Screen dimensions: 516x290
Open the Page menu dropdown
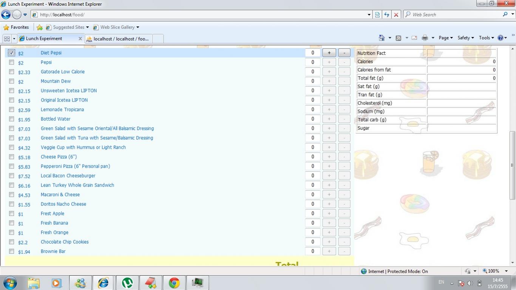[446, 38]
